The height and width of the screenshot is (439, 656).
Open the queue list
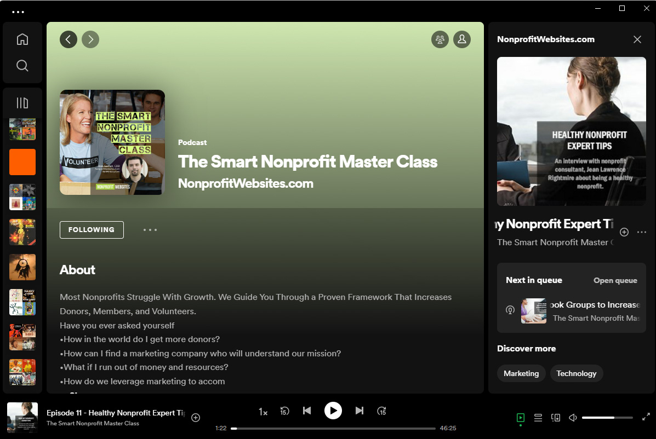(x=538, y=418)
